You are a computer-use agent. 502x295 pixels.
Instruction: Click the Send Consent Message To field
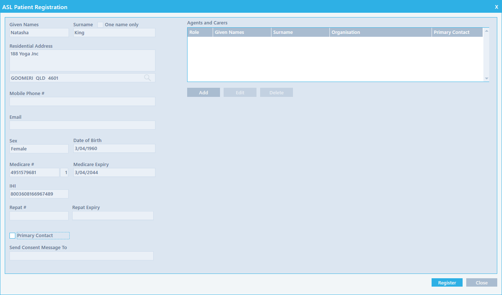click(x=81, y=256)
